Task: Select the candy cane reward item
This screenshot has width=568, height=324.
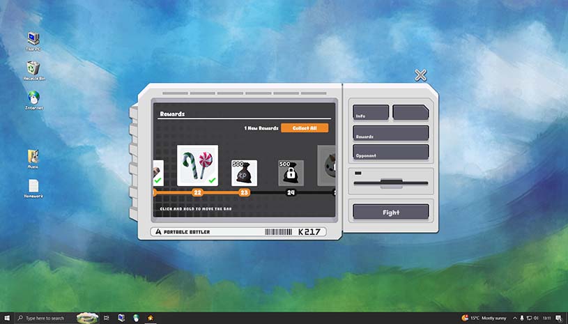Action: click(197, 166)
